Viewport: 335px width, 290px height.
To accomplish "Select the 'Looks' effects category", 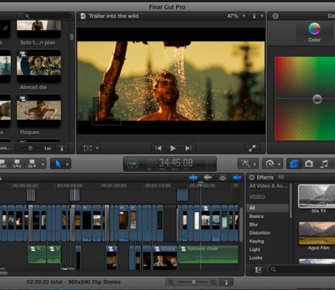I will pyautogui.click(x=256, y=258).
